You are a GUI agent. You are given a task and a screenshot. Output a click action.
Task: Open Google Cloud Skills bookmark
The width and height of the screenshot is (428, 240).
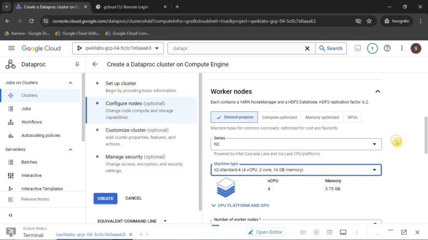[77, 33]
